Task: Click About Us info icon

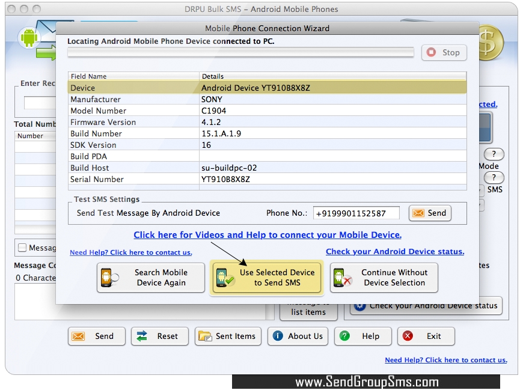Action: coord(278,336)
